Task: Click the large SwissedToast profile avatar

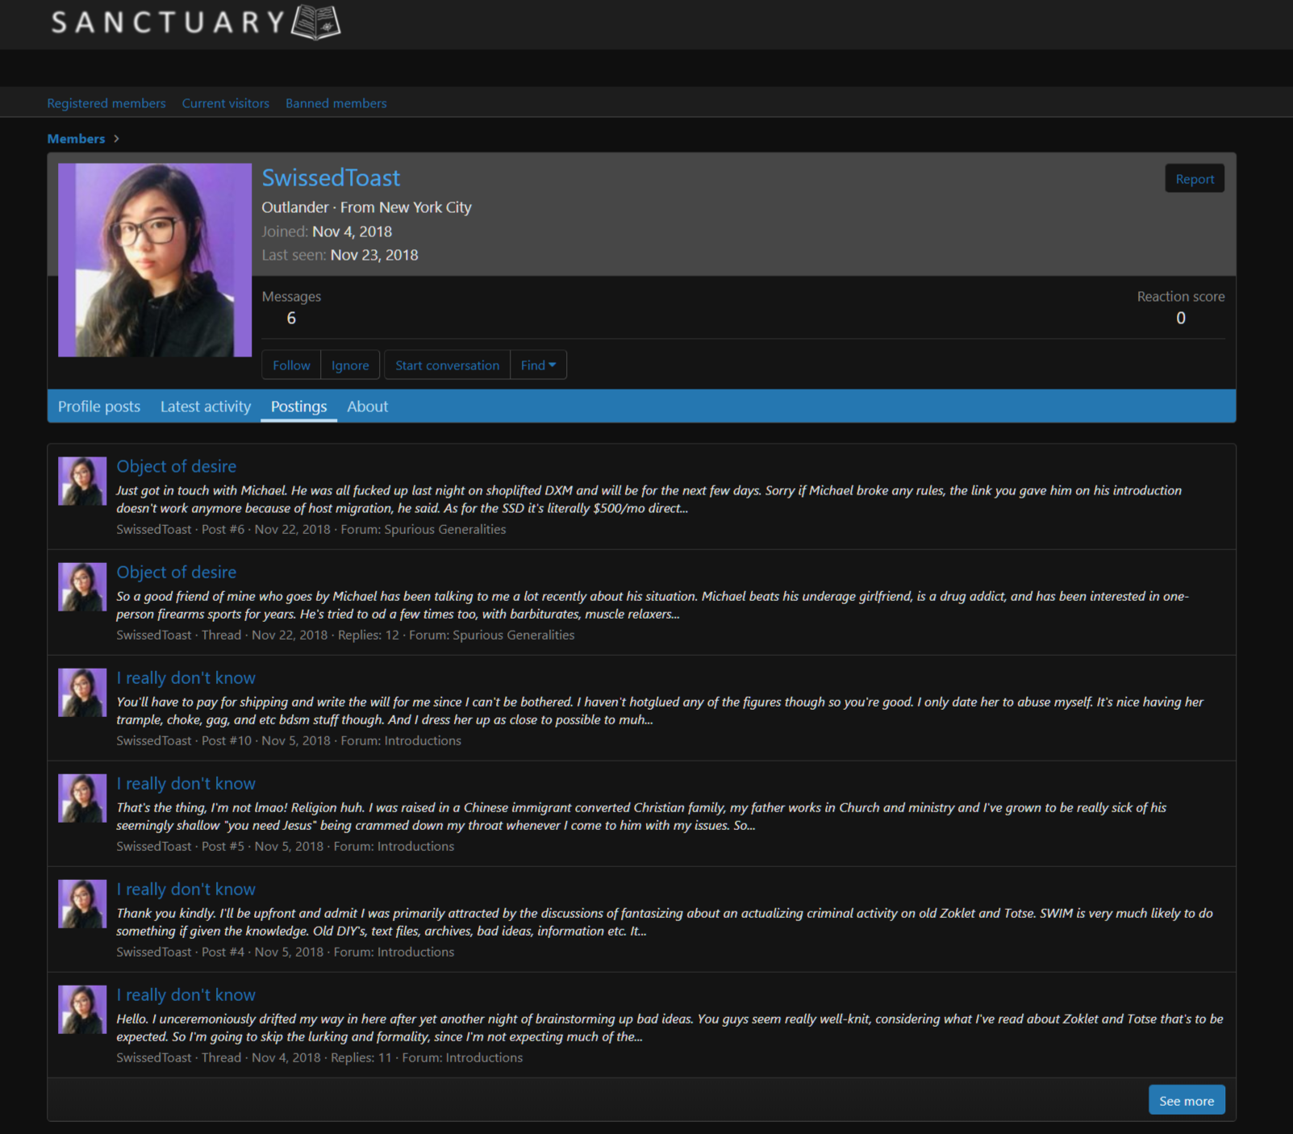Action: [155, 260]
